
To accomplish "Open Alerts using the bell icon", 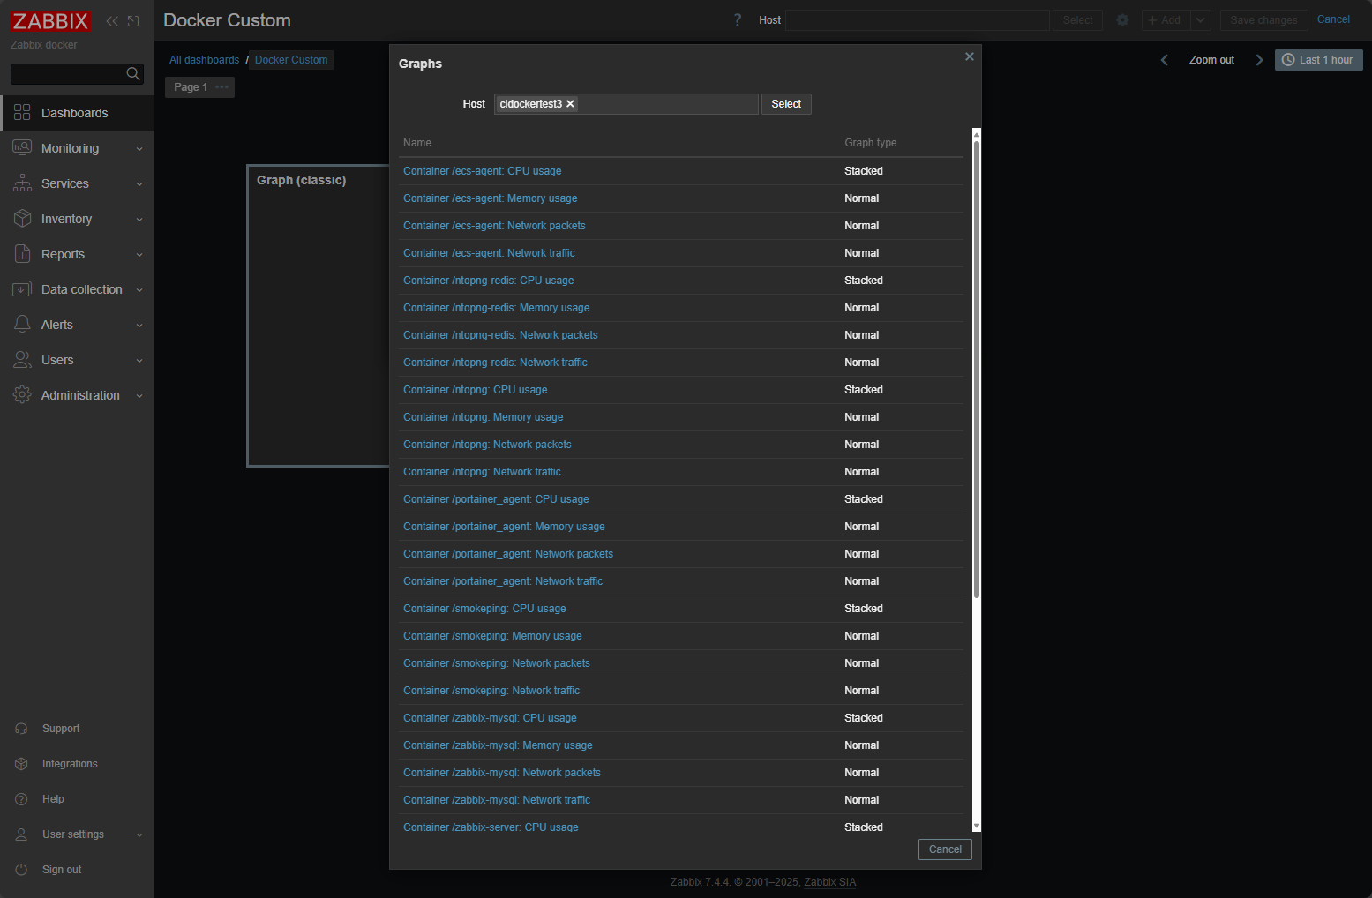I will pos(22,325).
